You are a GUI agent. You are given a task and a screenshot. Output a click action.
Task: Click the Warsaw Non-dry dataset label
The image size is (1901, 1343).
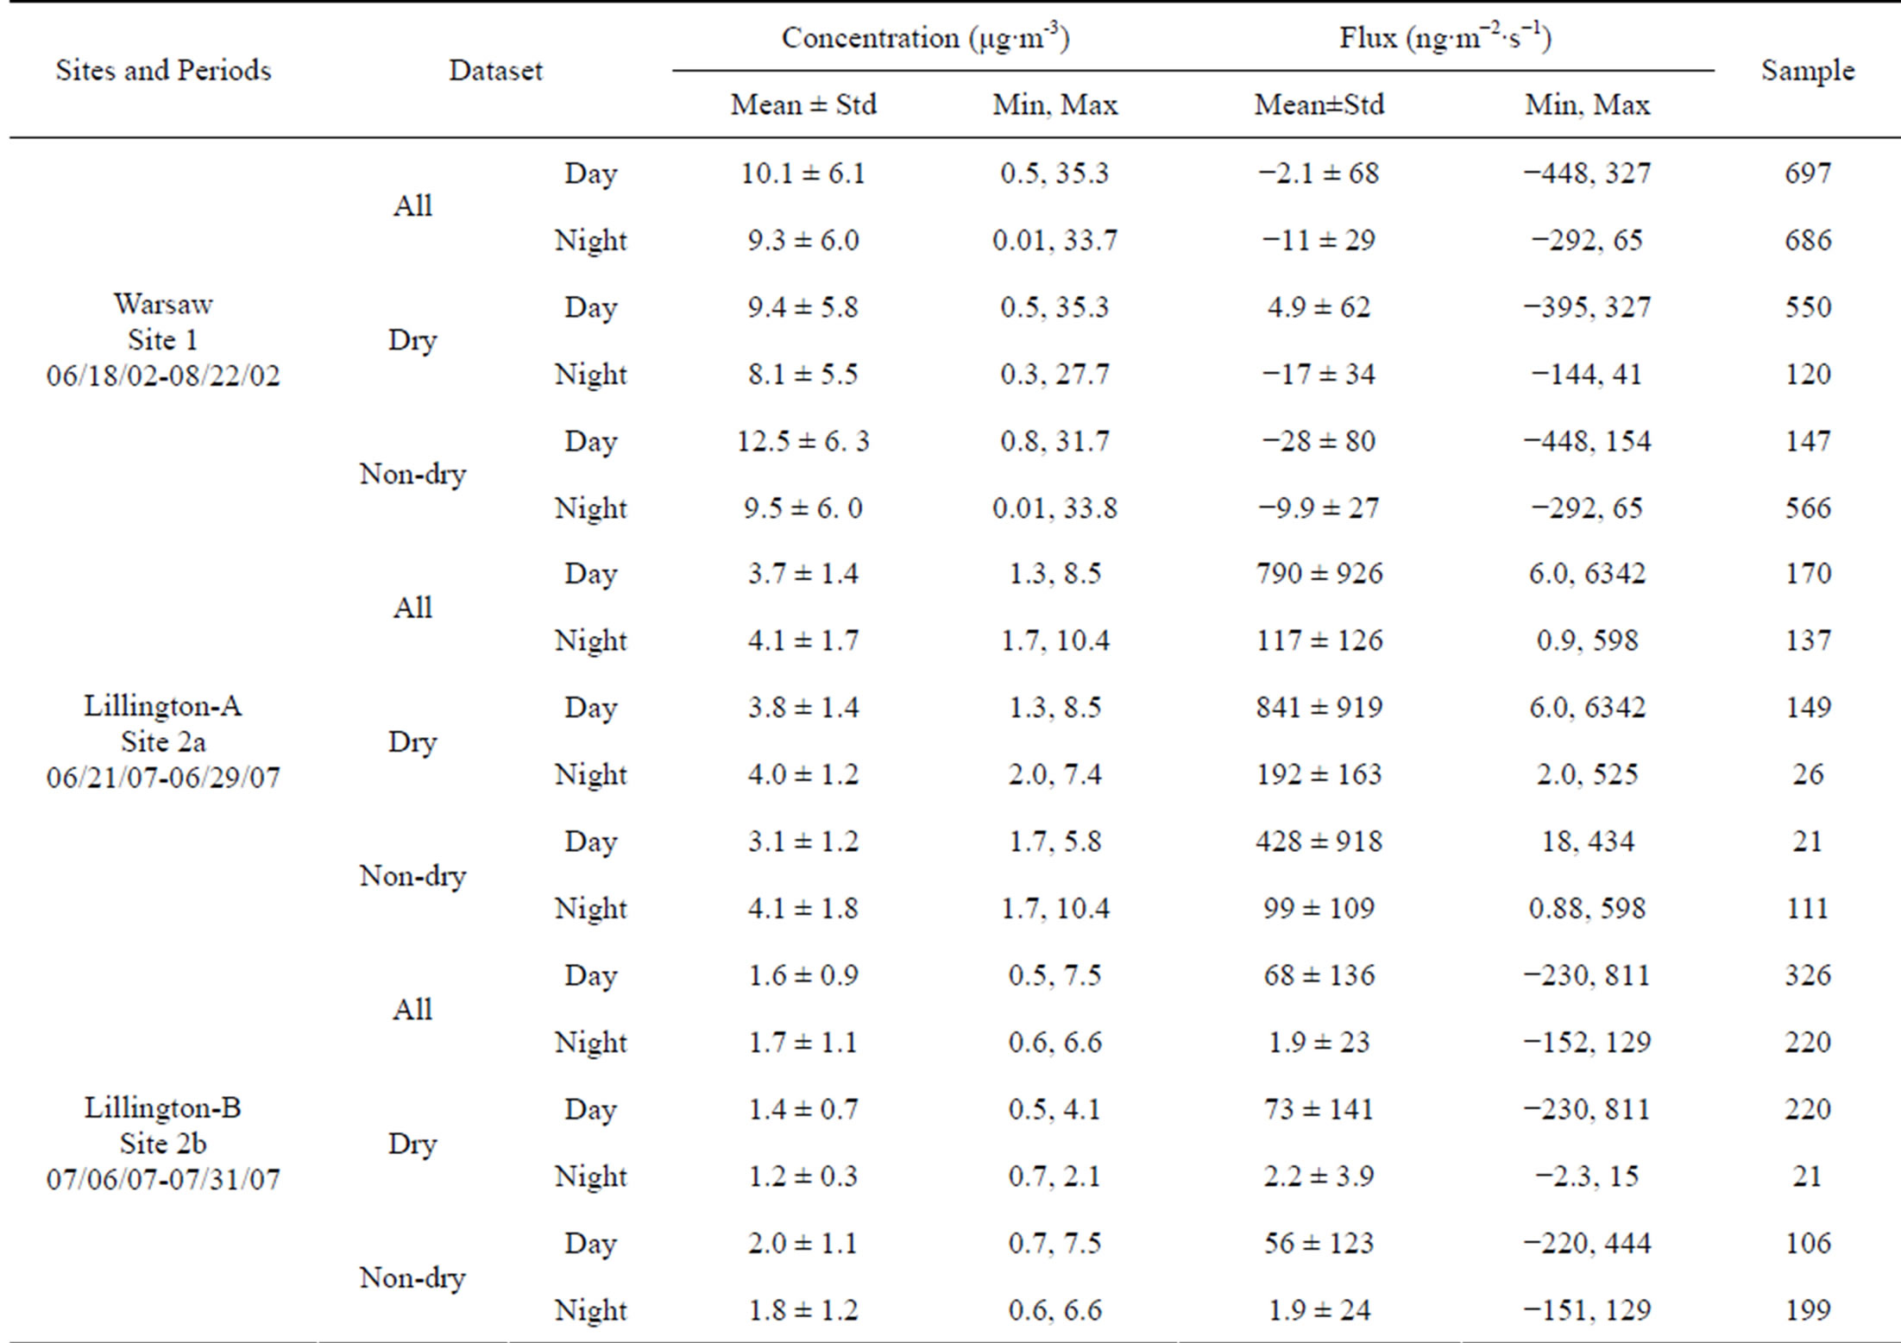click(412, 474)
